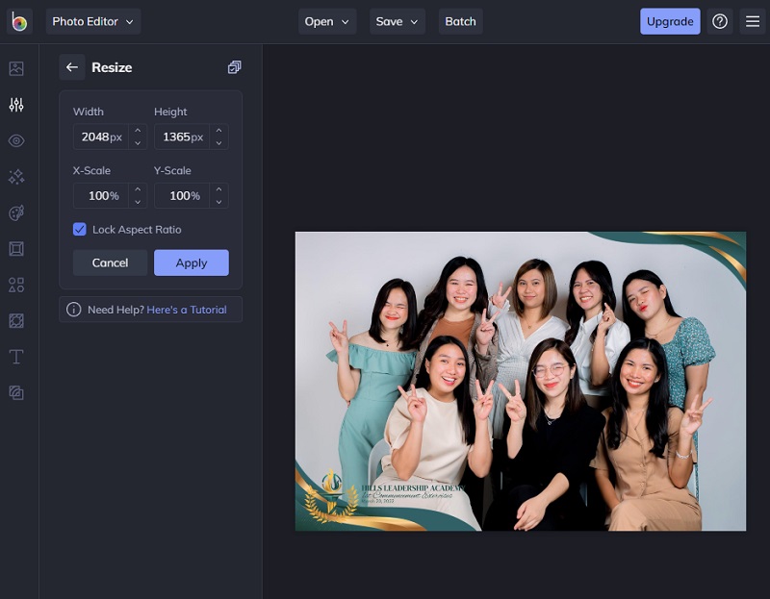Select the image adjustments icon at sidebar top
The height and width of the screenshot is (599, 770).
[x=15, y=68]
